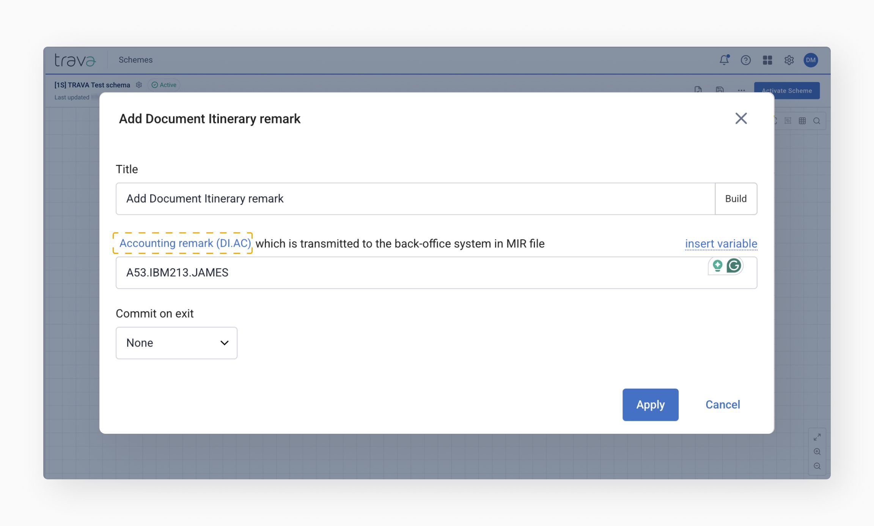Zoom out on the canvas
Image resolution: width=874 pixels, height=526 pixels.
(817, 466)
